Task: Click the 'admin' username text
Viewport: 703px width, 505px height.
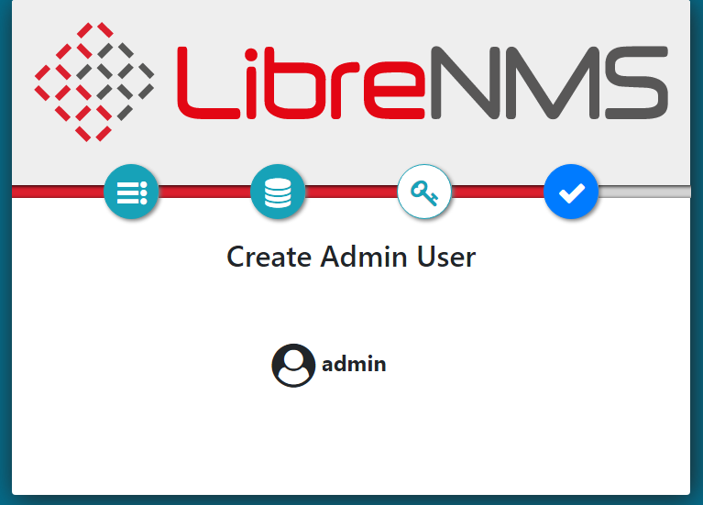Action: [x=354, y=364]
